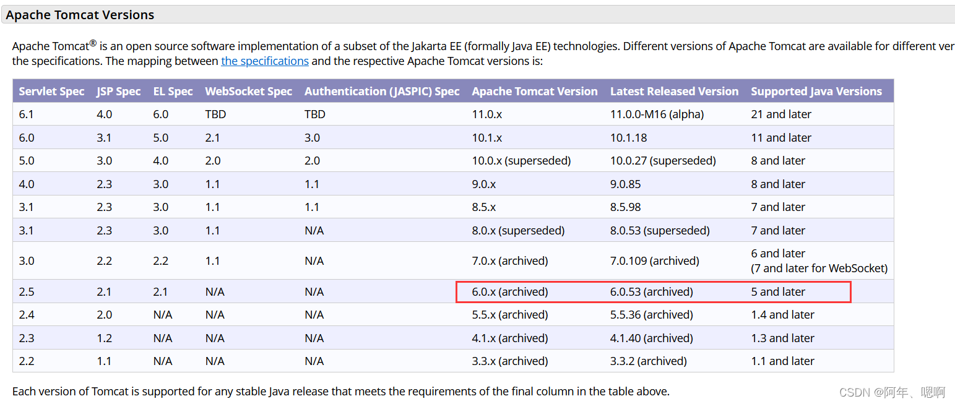
Task: Click the '3.3.x (archived)' version cell
Action: tap(510, 361)
